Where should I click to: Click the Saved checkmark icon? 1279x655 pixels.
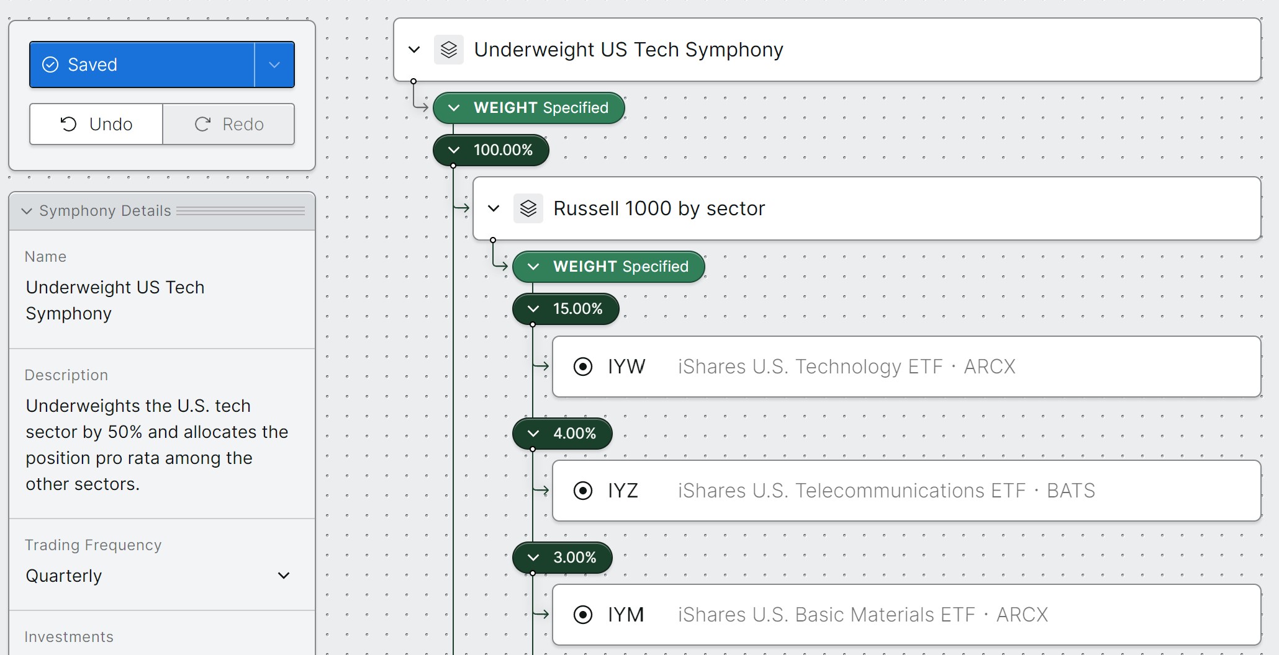coord(50,65)
